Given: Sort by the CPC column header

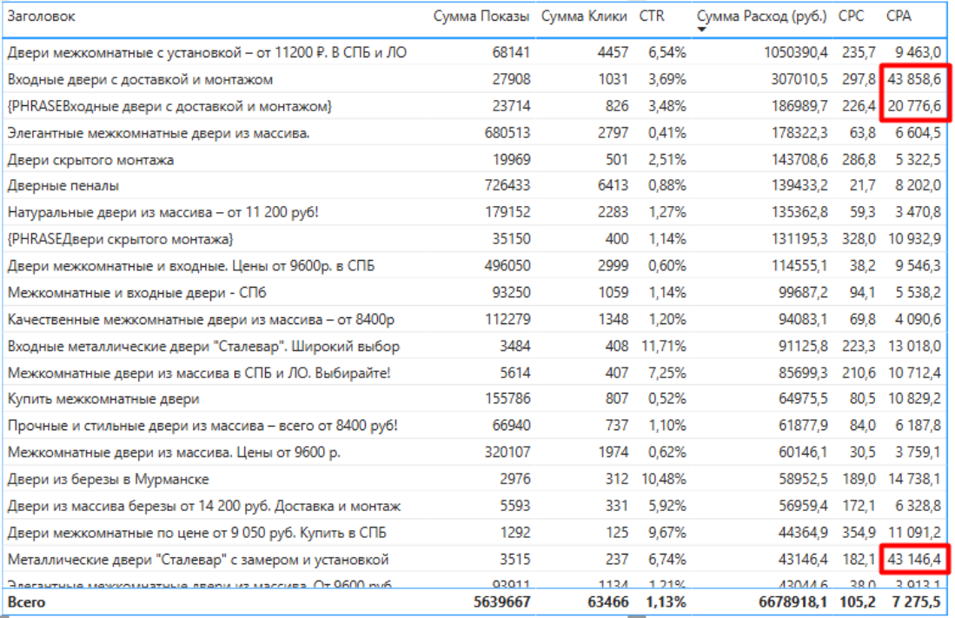Looking at the screenshot, I should tap(852, 17).
